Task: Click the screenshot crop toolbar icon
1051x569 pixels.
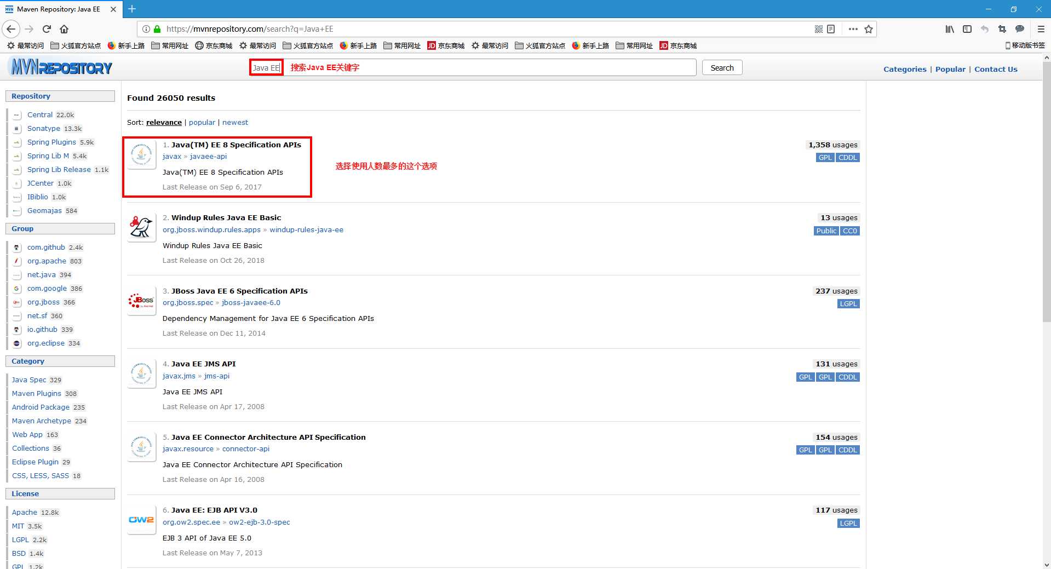Action: click(x=1002, y=29)
